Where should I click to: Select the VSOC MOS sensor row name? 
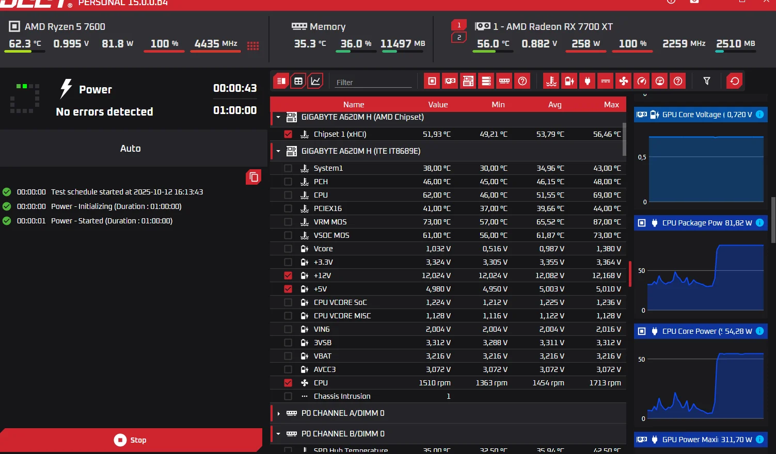tap(331, 235)
